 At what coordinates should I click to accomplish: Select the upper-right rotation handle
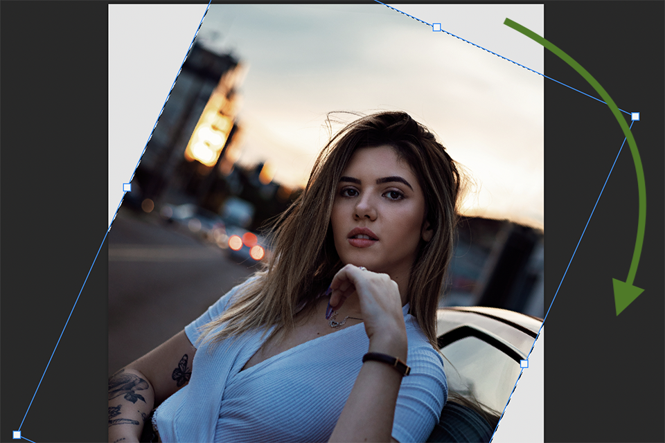coord(635,116)
